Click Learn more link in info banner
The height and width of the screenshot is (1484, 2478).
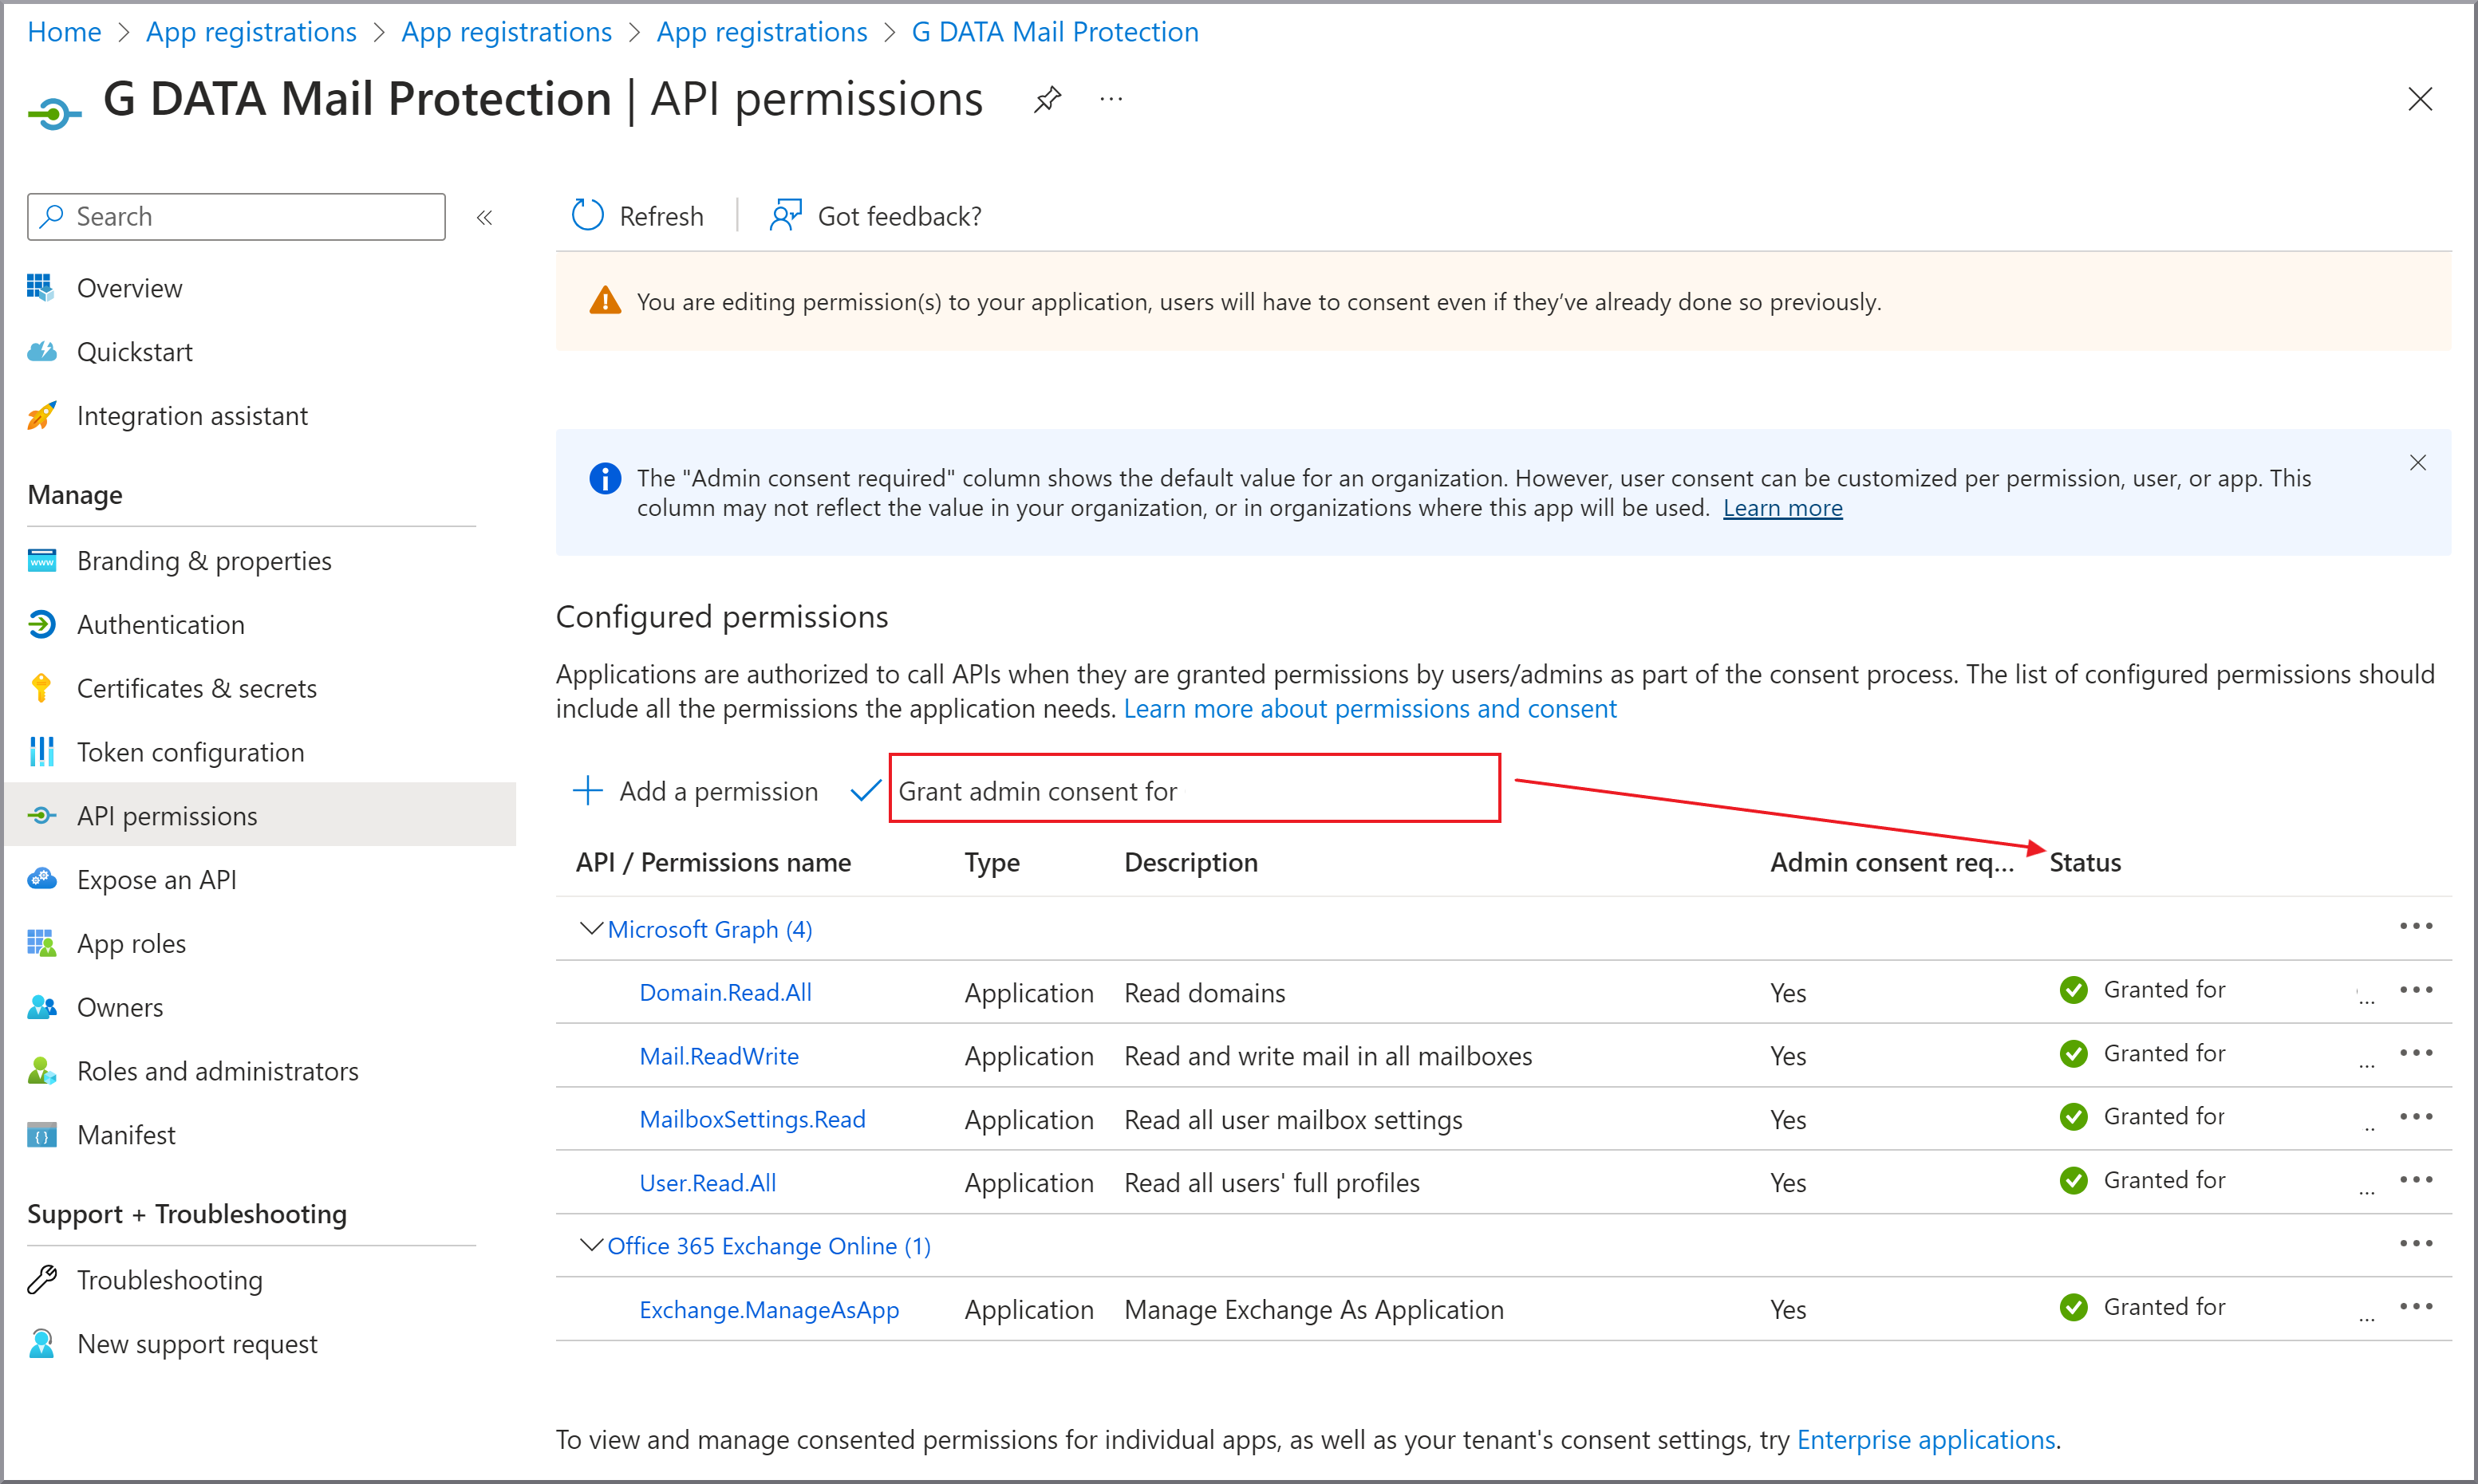pyautogui.click(x=1782, y=508)
